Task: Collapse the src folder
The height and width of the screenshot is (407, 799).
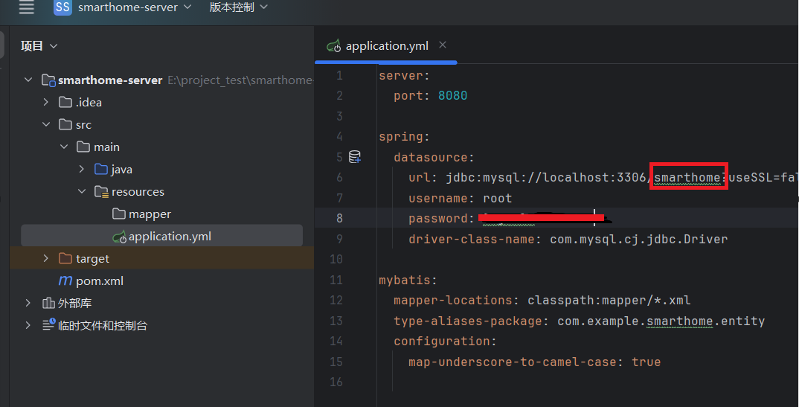Action: pyautogui.click(x=46, y=125)
